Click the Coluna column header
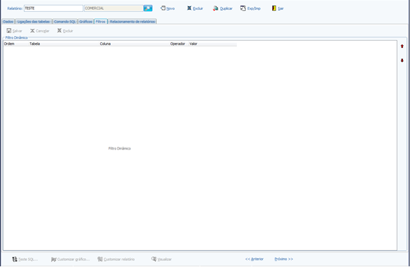 [x=134, y=44]
